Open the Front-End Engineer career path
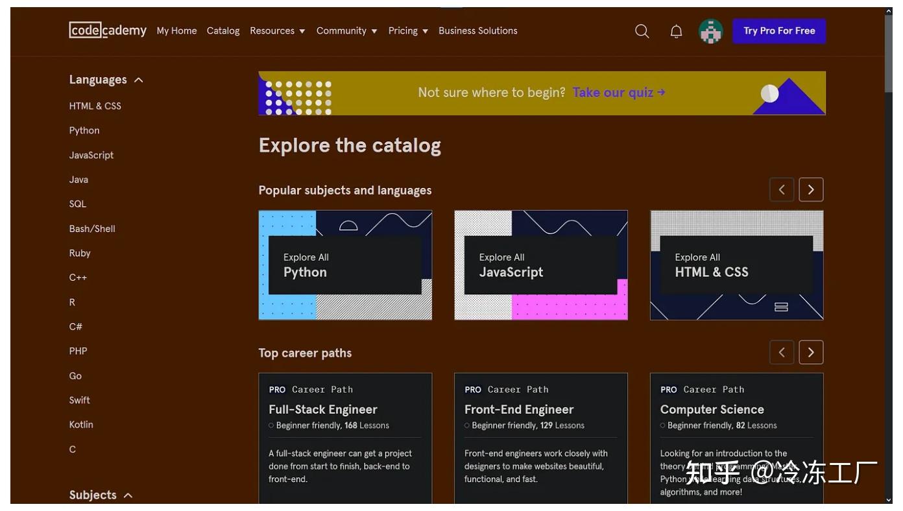903x511 pixels. pyautogui.click(x=541, y=438)
